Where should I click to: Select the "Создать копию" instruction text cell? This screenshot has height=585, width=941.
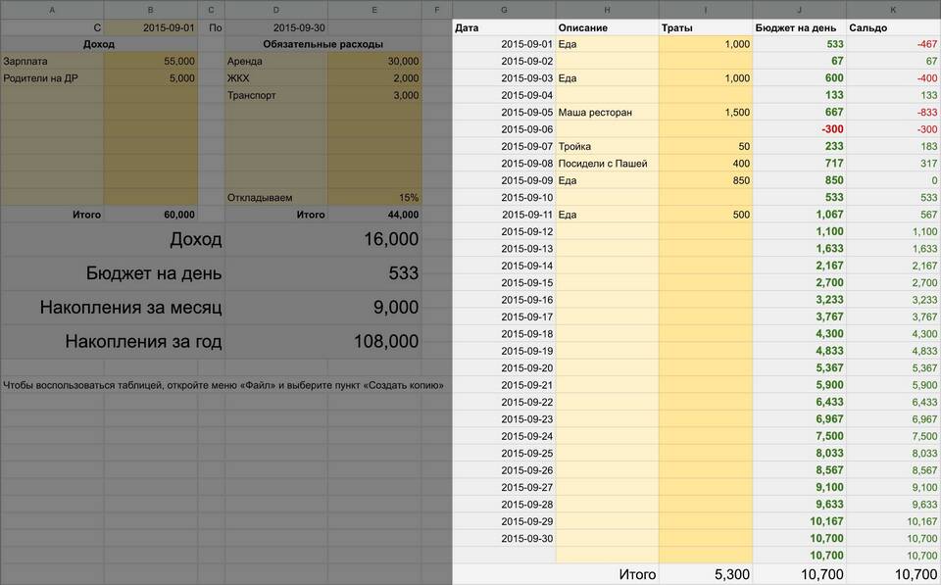click(x=223, y=385)
